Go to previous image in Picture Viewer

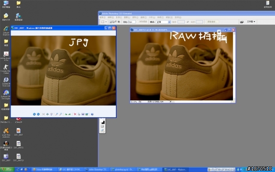[x=34, y=114]
